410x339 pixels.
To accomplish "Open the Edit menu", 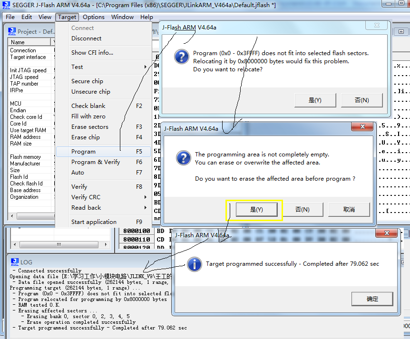I will [x=27, y=17].
